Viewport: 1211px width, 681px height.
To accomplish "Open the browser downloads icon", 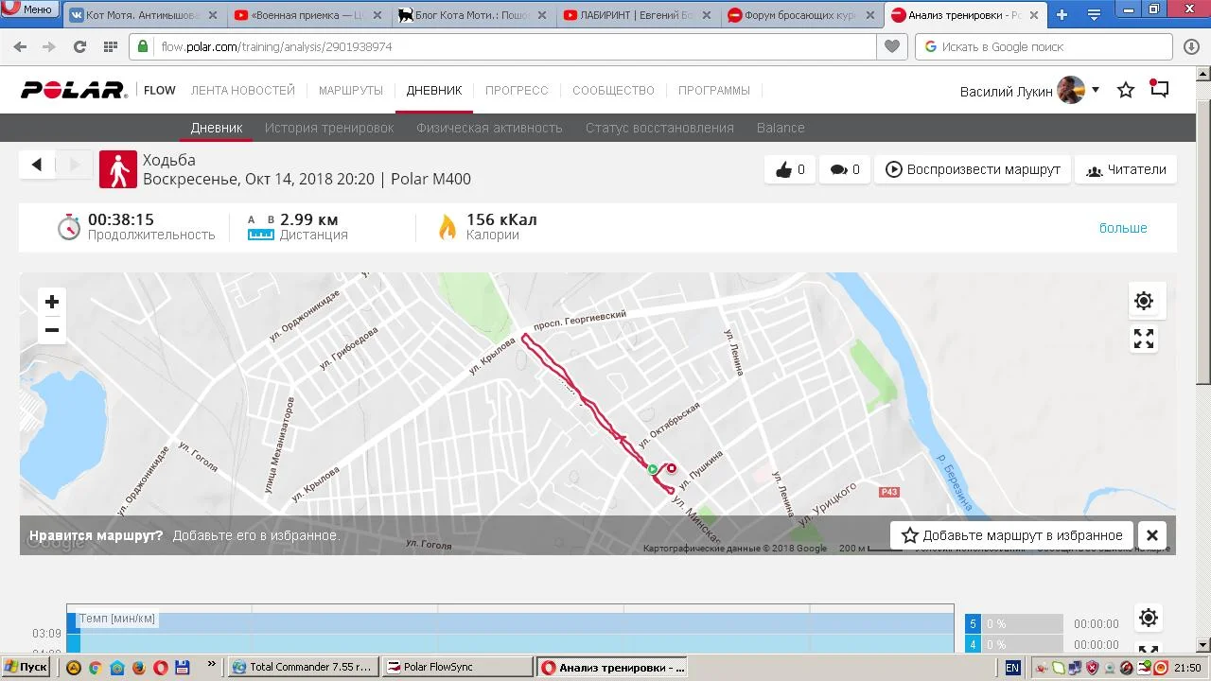I will (1191, 46).
